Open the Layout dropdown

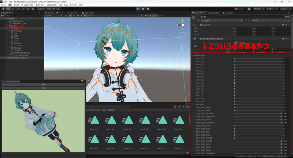pos(285,9)
